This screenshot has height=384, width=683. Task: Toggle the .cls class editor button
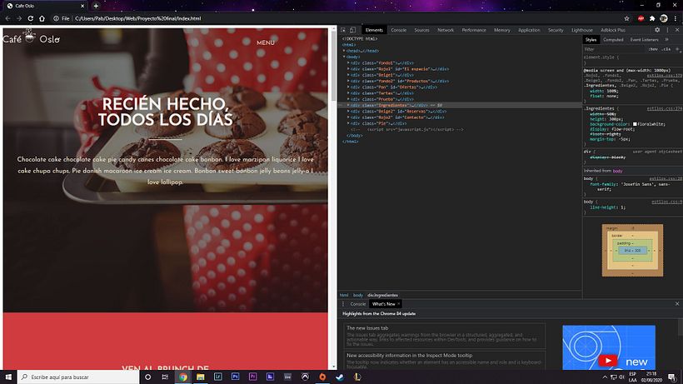tap(666, 49)
